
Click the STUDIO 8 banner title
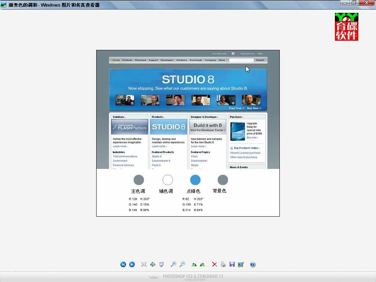(188, 79)
